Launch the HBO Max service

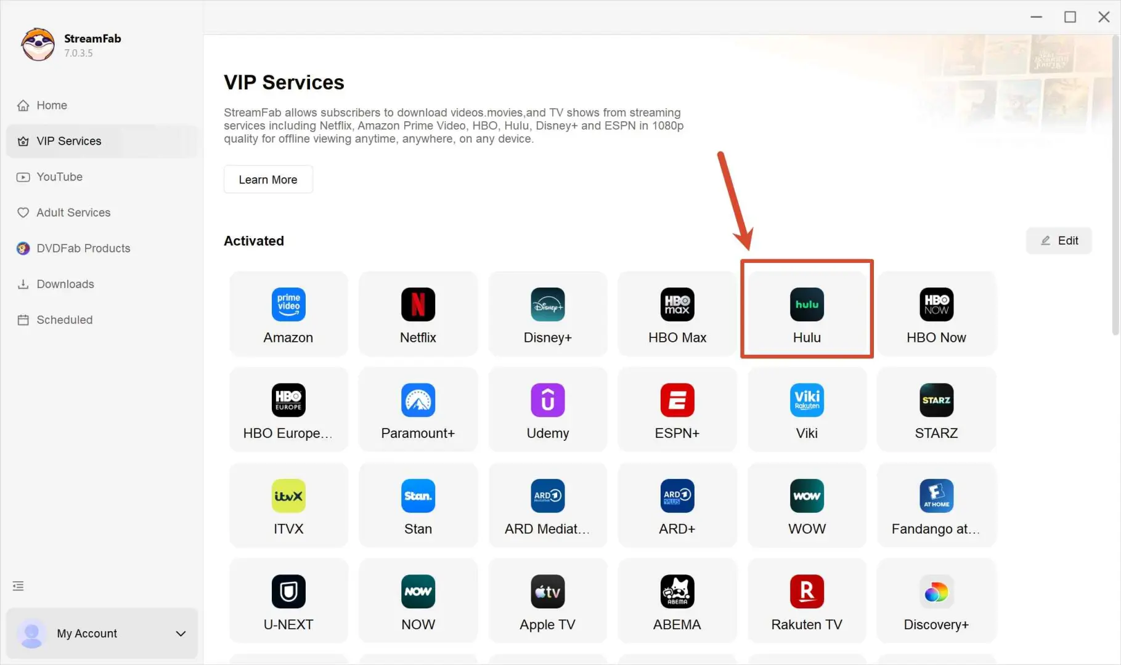[677, 314]
